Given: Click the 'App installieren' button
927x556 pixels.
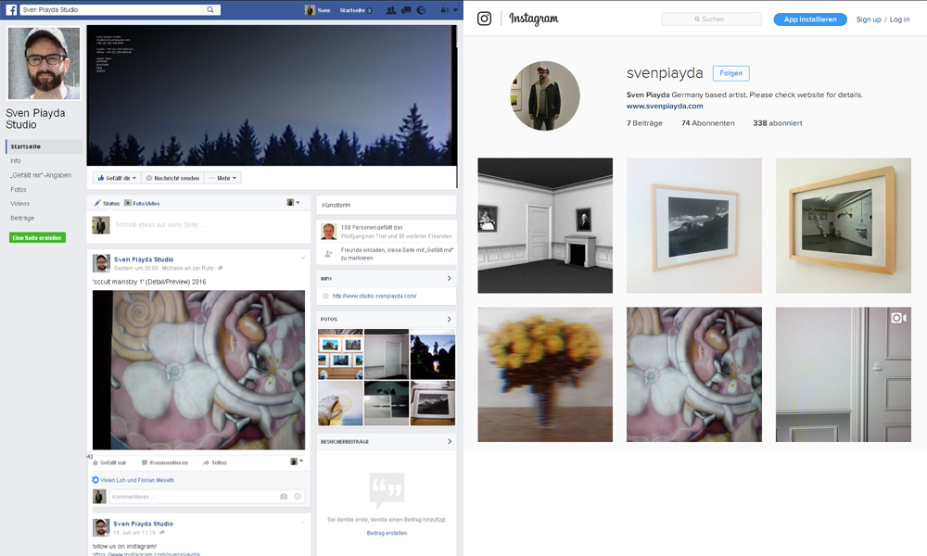Looking at the screenshot, I should pyautogui.click(x=809, y=19).
